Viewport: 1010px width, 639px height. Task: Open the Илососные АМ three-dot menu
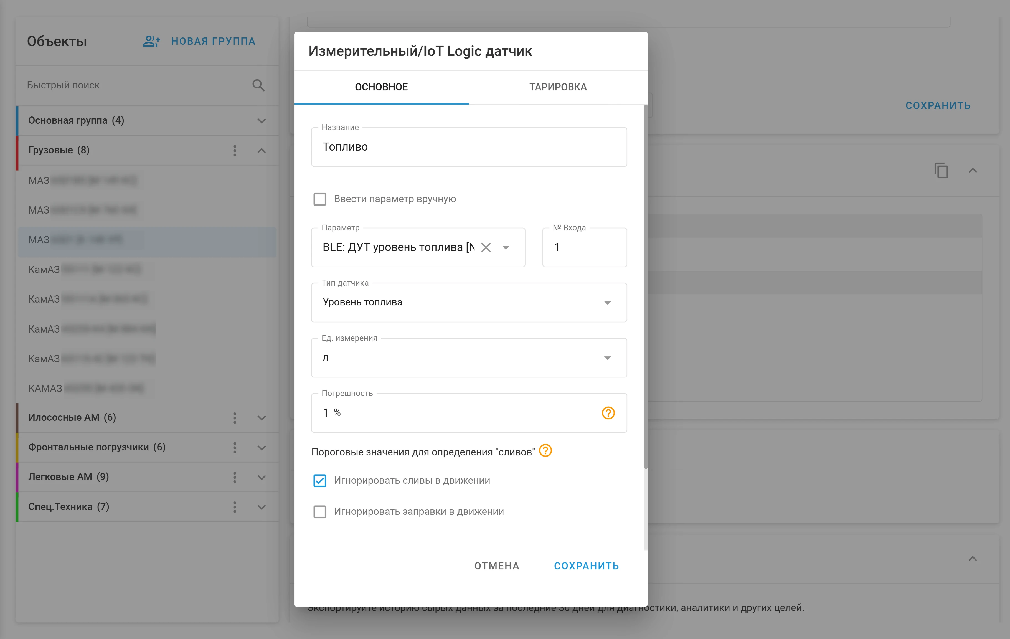tap(235, 418)
